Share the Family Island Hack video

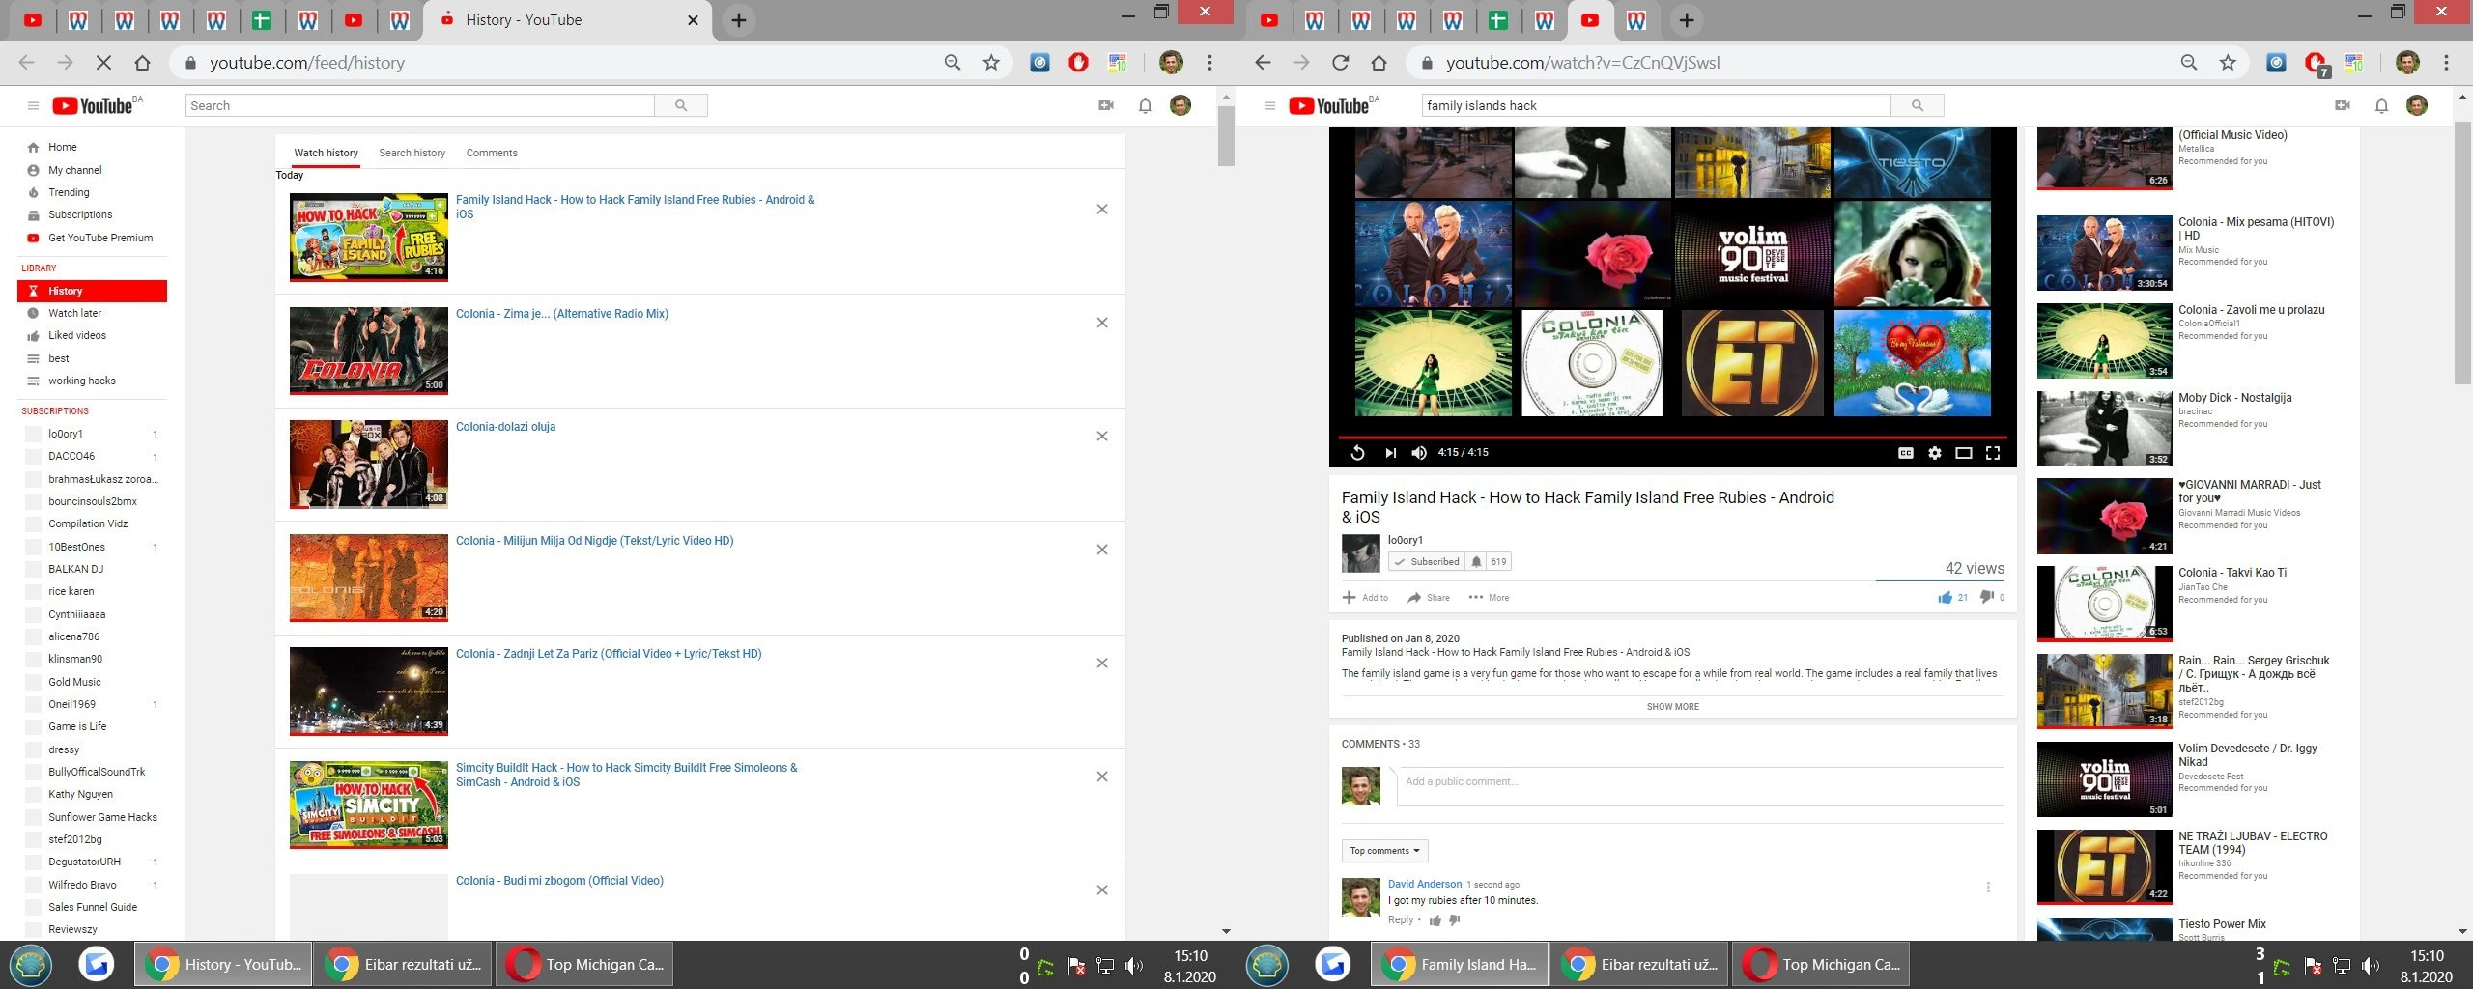click(x=1429, y=598)
